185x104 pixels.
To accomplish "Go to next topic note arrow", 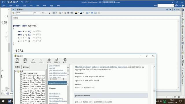I will click(170, 10).
